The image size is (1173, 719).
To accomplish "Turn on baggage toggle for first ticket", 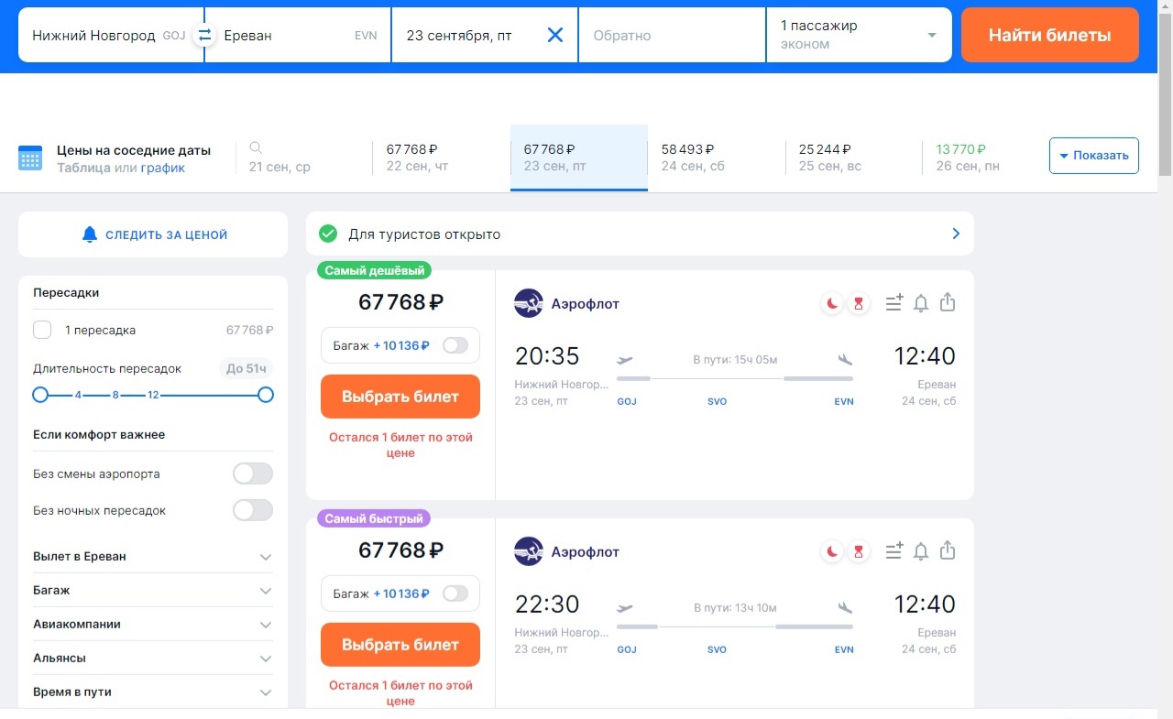I will 455,345.
